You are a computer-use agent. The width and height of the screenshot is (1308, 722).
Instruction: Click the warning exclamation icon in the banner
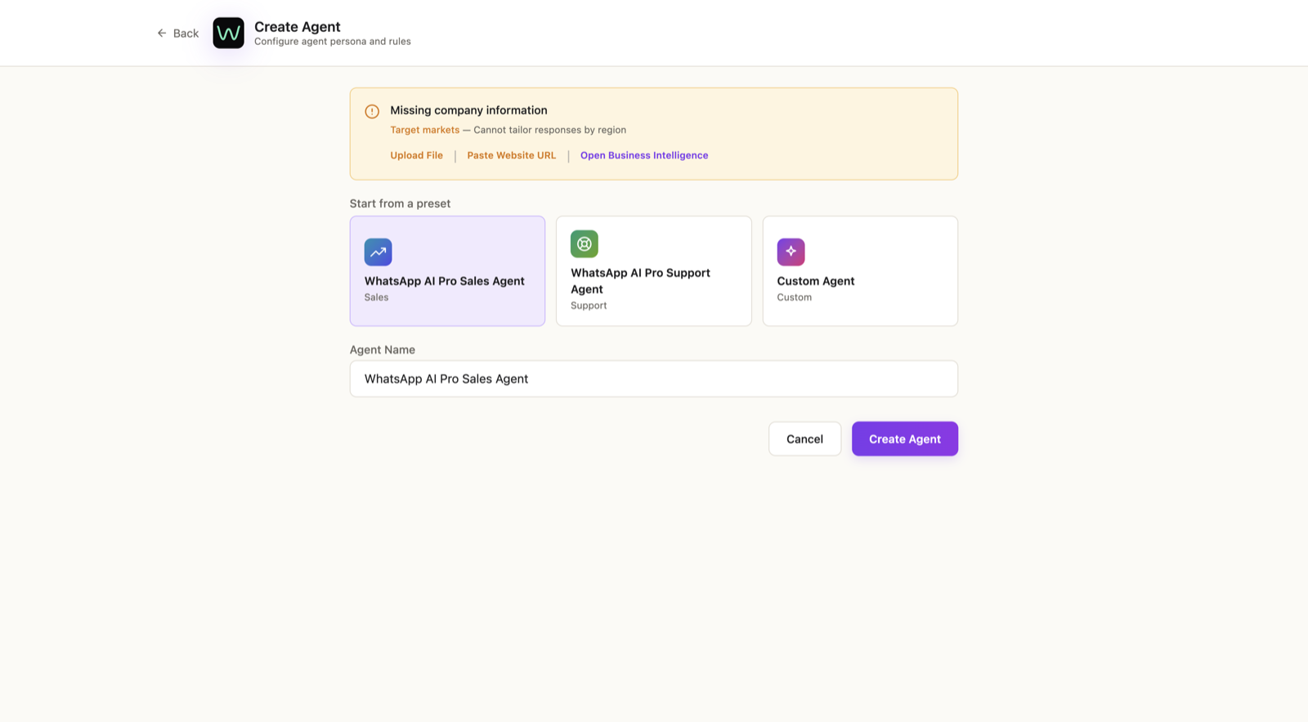[x=372, y=111]
